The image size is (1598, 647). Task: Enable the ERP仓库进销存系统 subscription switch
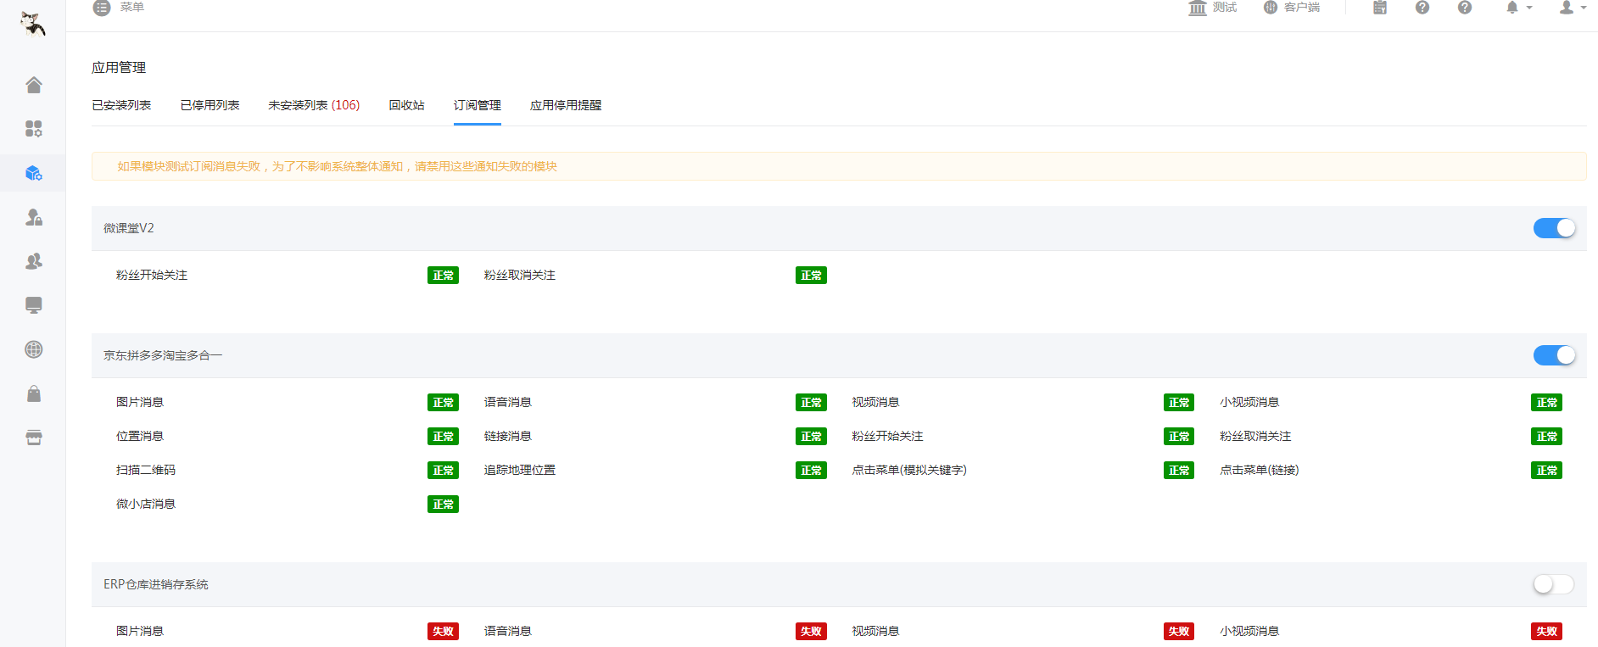point(1554,584)
